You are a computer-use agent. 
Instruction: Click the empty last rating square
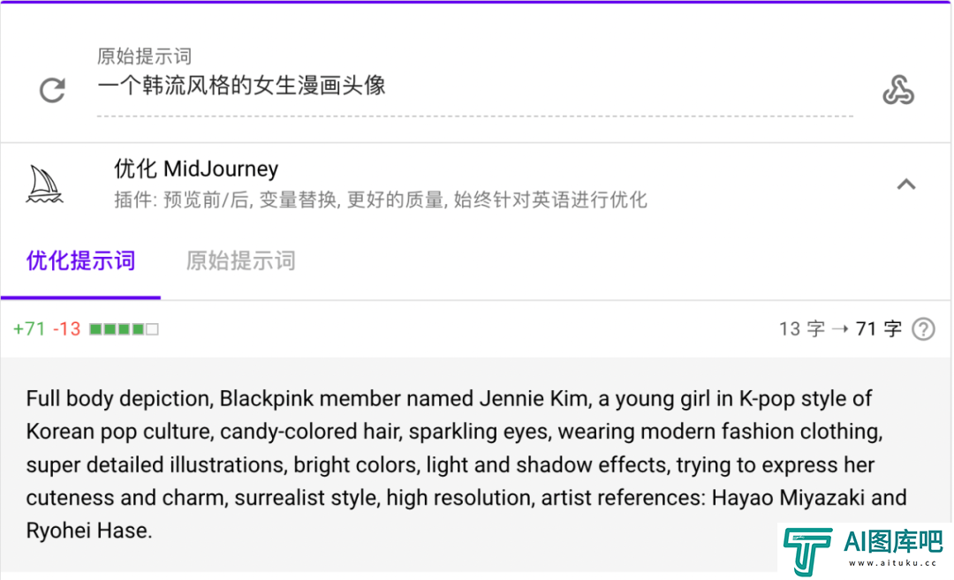tap(153, 329)
